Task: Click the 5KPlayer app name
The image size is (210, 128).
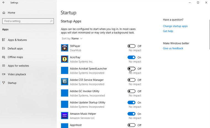Action: (75, 46)
